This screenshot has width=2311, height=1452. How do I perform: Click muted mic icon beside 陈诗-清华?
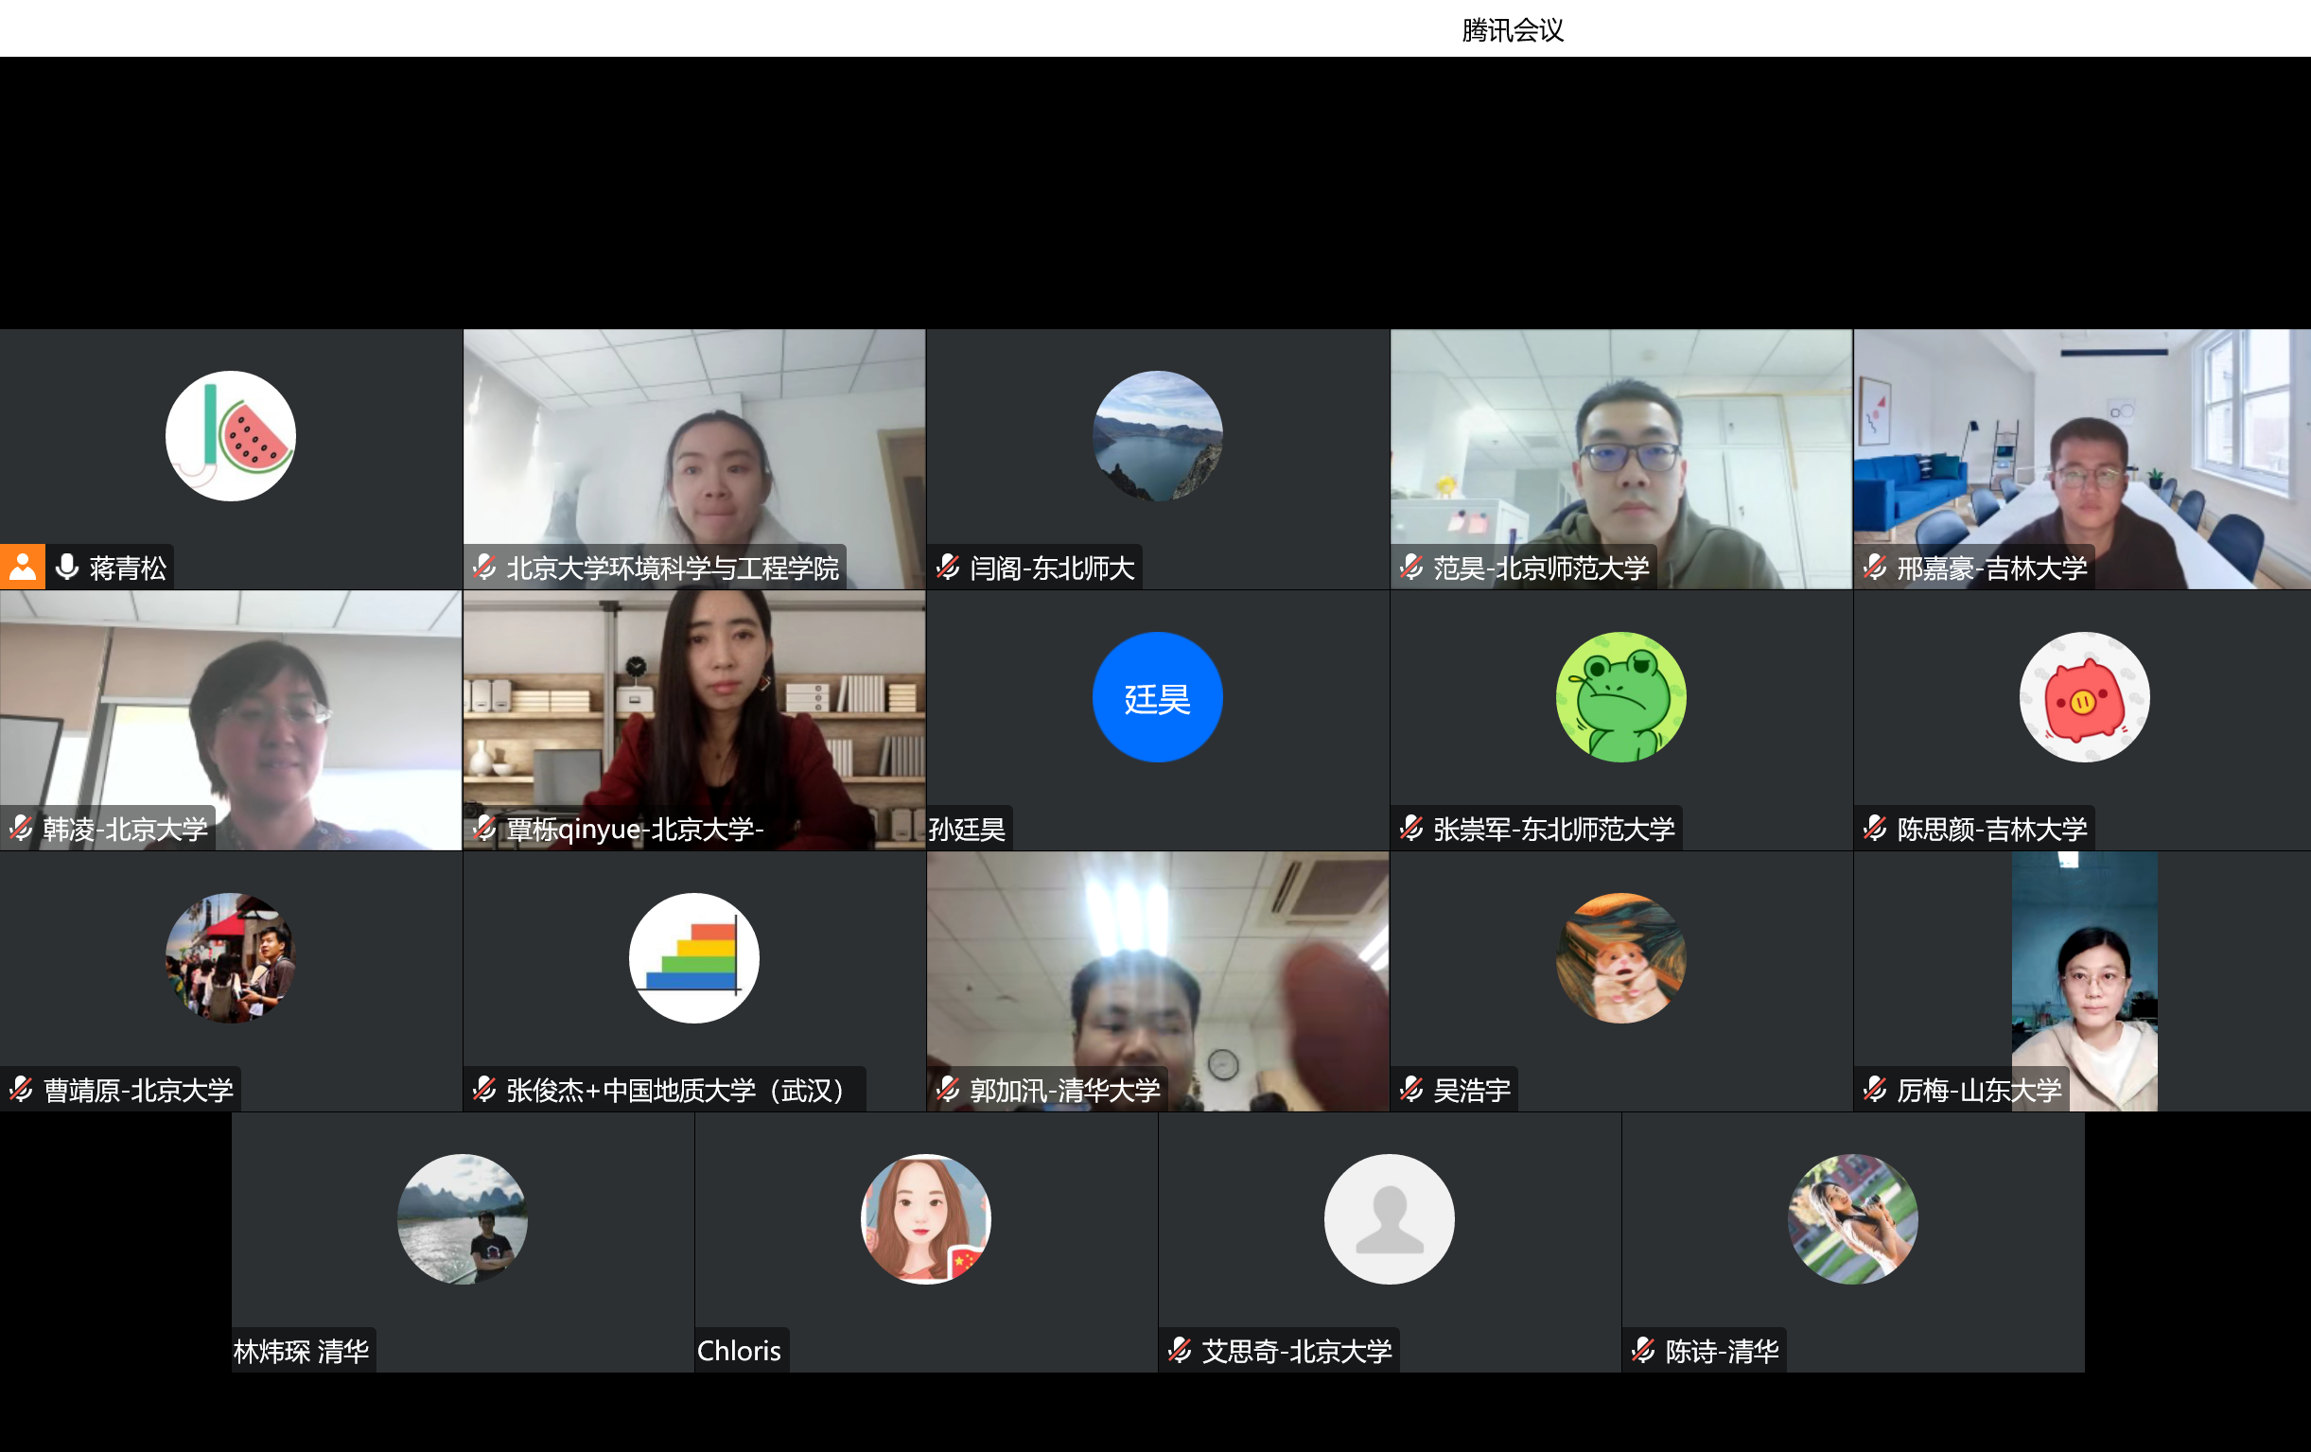(1644, 1350)
